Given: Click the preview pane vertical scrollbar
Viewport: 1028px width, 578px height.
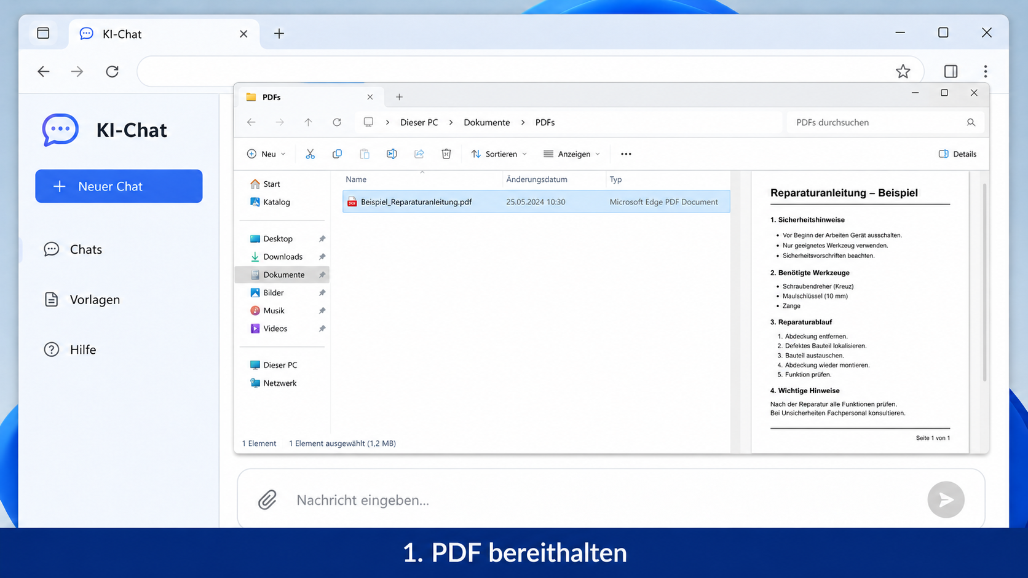Looking at the screenshot, I should pos(984,283).
